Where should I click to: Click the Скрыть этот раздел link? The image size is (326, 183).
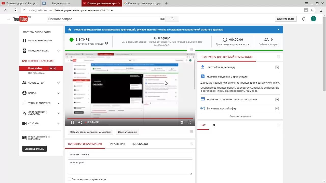coord(240,116)
